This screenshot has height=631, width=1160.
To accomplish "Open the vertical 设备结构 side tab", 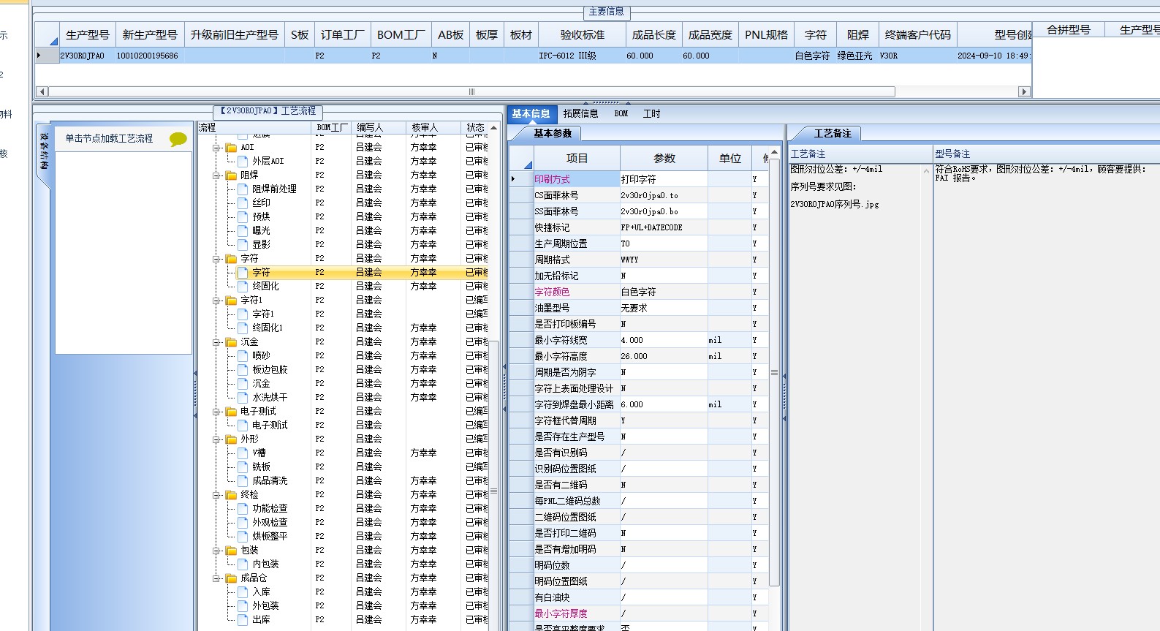I will (44, 151).
